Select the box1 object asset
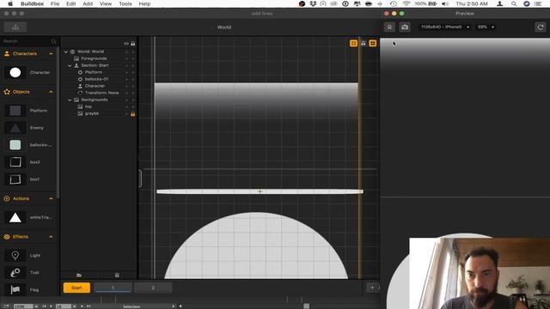 (15, 179)
